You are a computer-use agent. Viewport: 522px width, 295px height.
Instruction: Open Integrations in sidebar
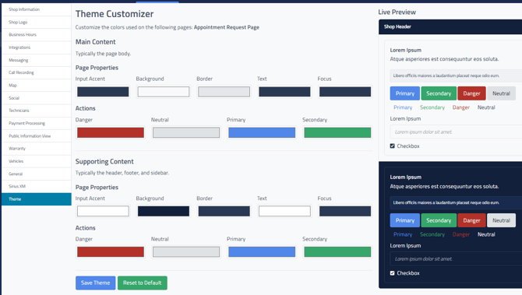(x=36, y=47)
